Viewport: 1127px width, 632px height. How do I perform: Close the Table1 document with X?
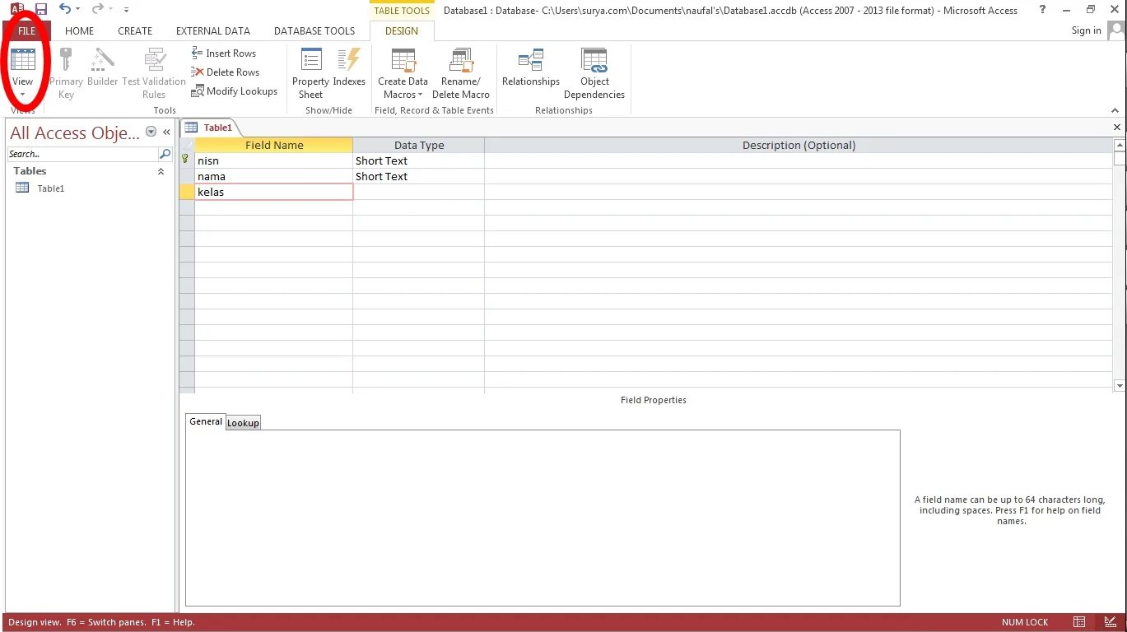[x=1117, y=128]
